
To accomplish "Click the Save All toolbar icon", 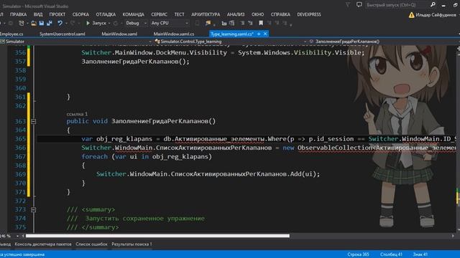I will [x=50, y=23].
